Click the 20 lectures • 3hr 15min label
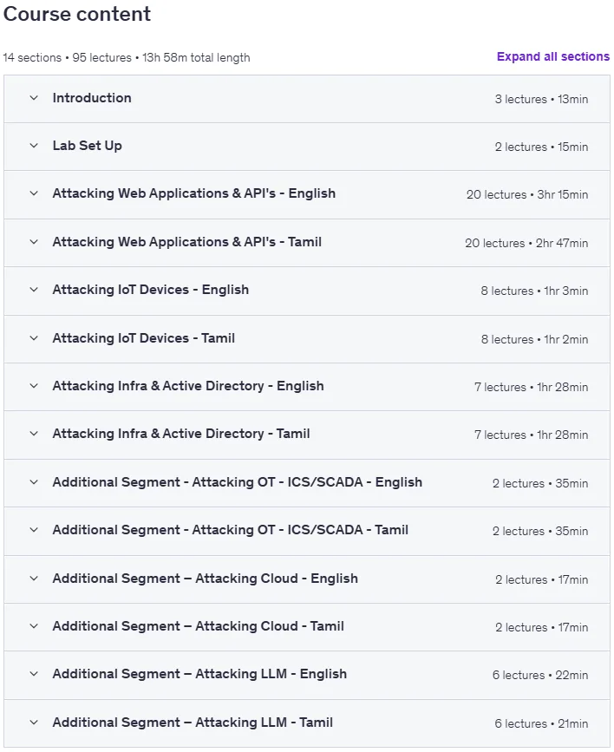Viewport: 614px width, 752px height. (x=527, y=194)
